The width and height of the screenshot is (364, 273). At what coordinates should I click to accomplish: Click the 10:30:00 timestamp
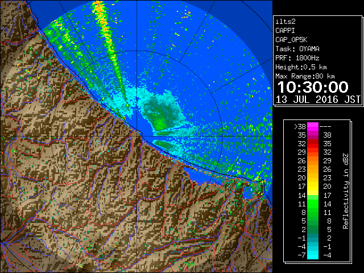click(x=313, y=87)
